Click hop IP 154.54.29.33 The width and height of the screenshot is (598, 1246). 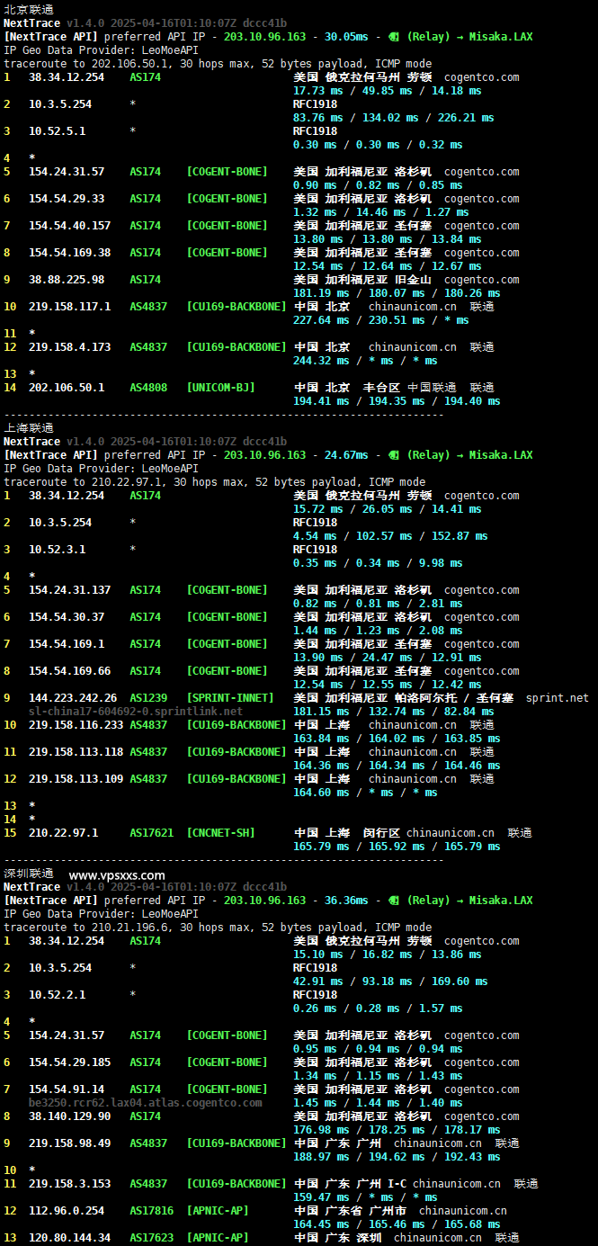point(67,199)
